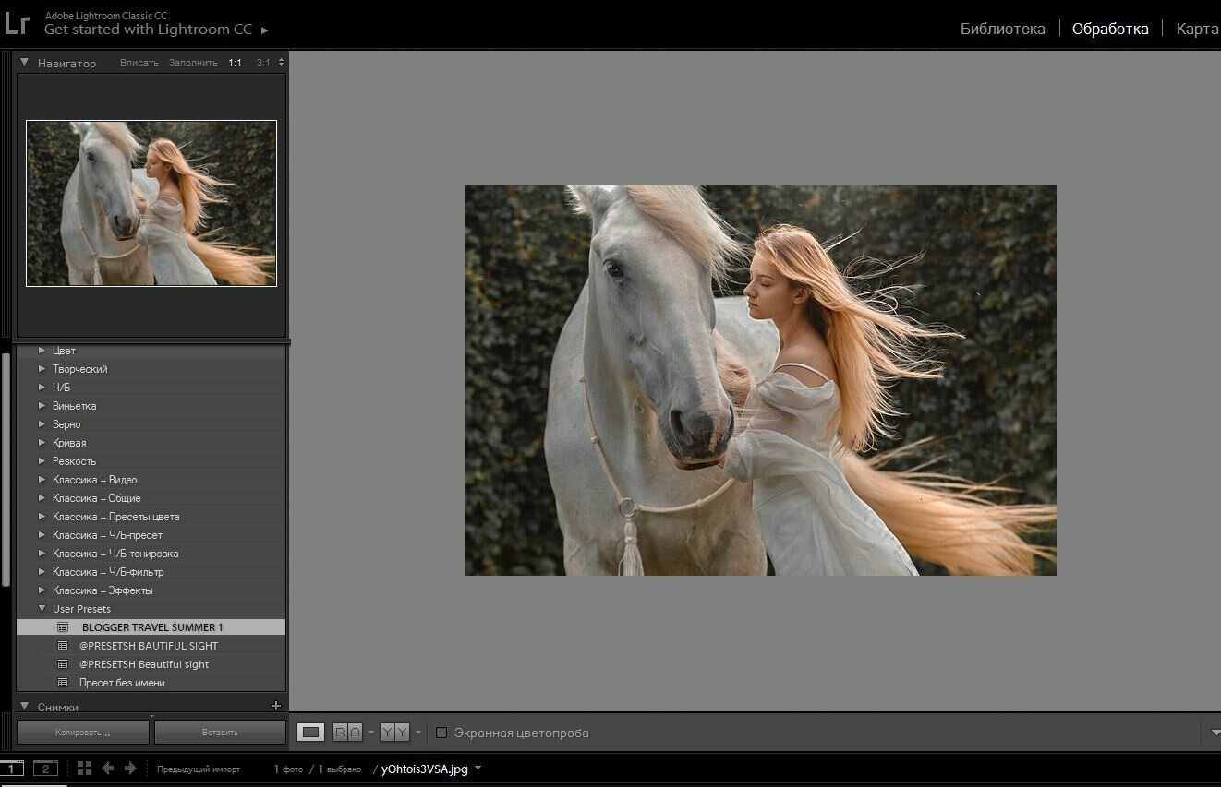Select main window display button 1
The image size is (1221, 787).
12,769
